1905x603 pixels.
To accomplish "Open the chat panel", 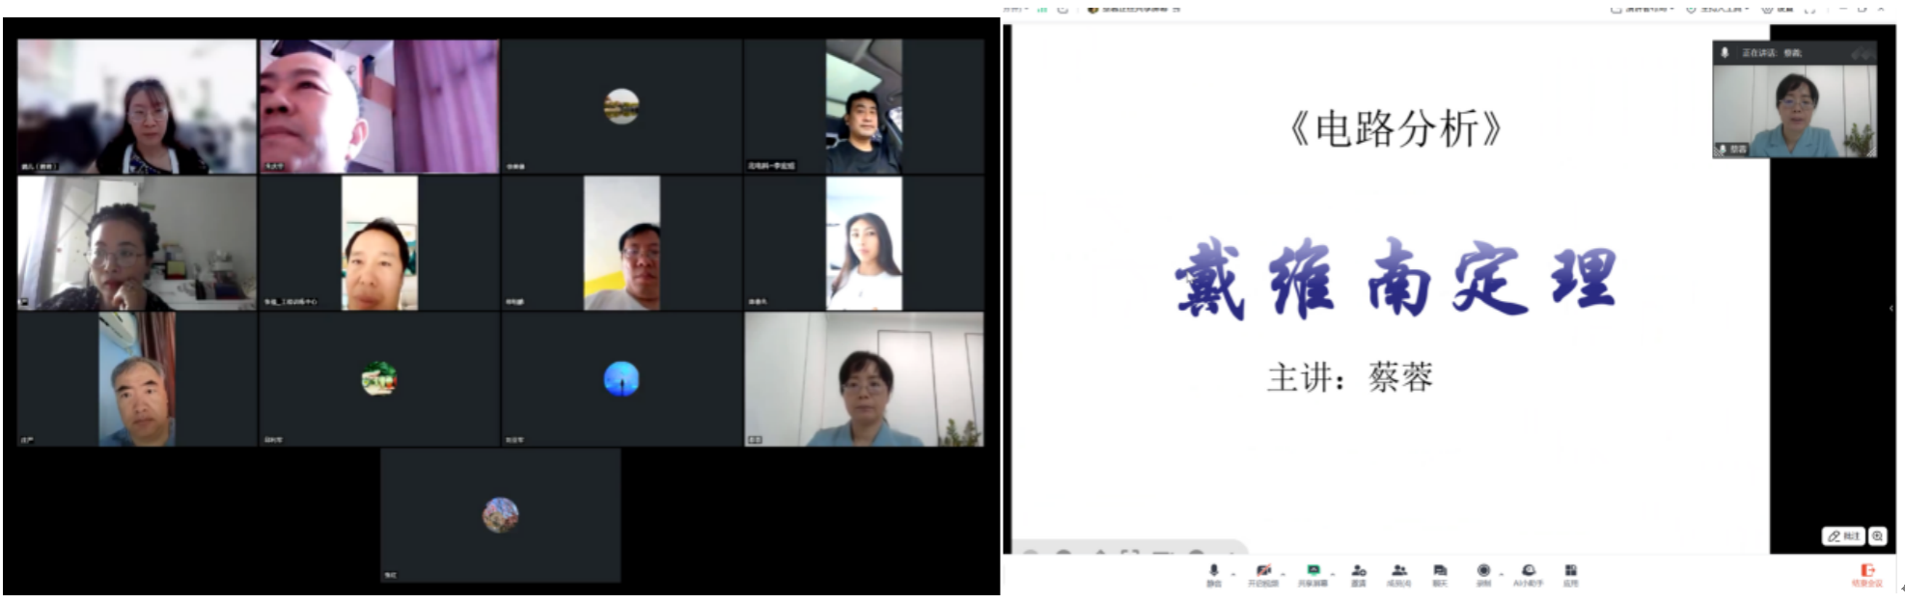I will pyautogui.click(x=1440, y=573).
